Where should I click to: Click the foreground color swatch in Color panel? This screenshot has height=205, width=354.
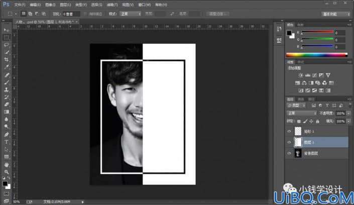(x=289, y=33)
